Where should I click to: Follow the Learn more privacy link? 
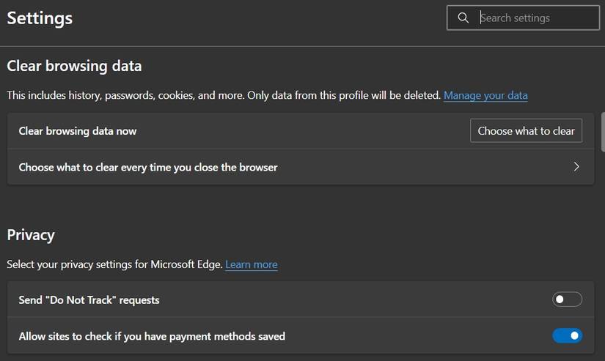pyautogui.click(x=252, y=264)
